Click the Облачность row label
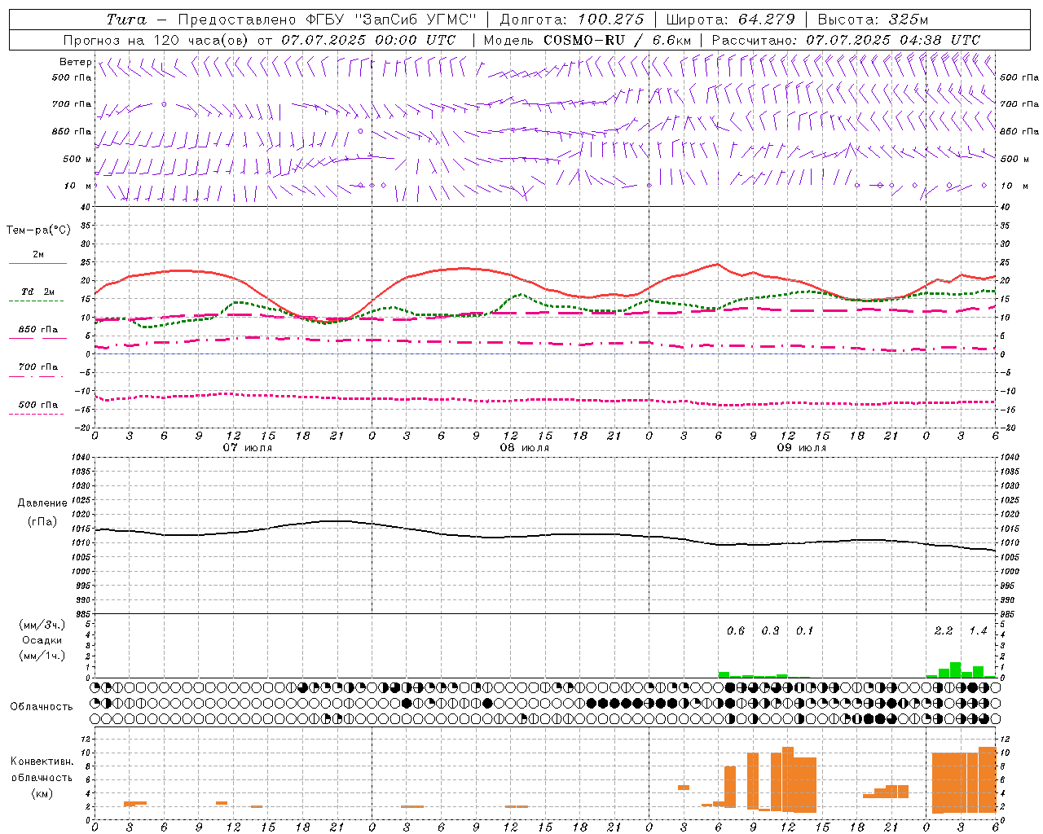 tap(42, 707)
